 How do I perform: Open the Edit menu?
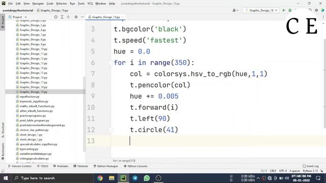click(x=18, y=4)
